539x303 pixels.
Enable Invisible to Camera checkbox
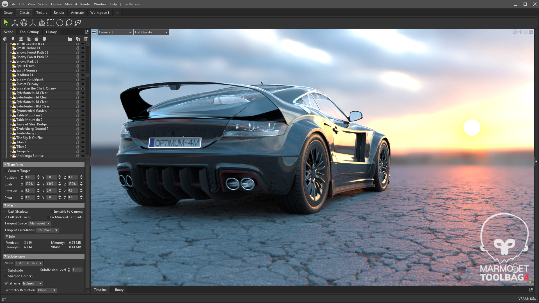(x=52, y=212)
